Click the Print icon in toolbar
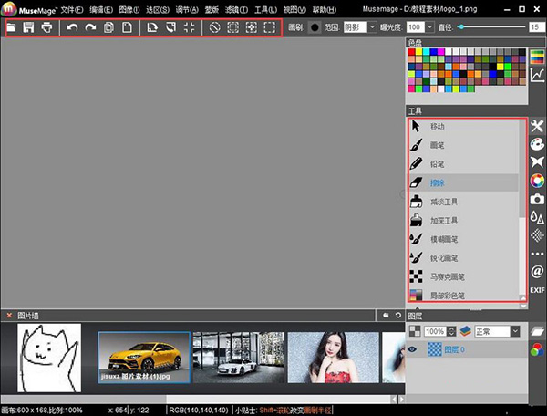Viewport: 547px width, 416px height. (x=46, y=28)
